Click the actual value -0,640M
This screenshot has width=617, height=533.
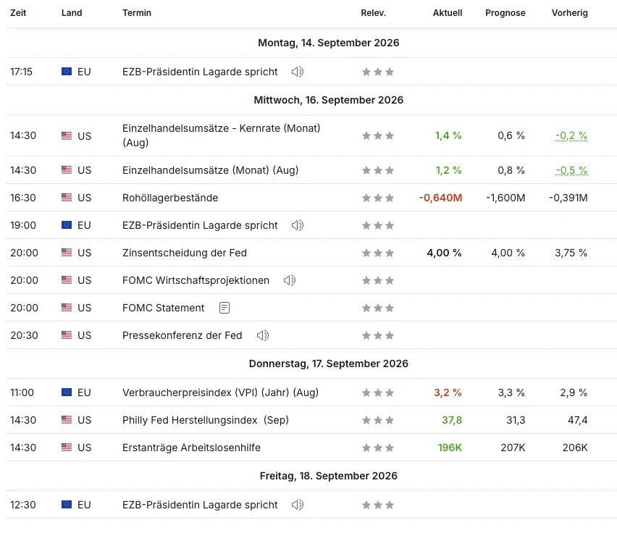point(440,198)
